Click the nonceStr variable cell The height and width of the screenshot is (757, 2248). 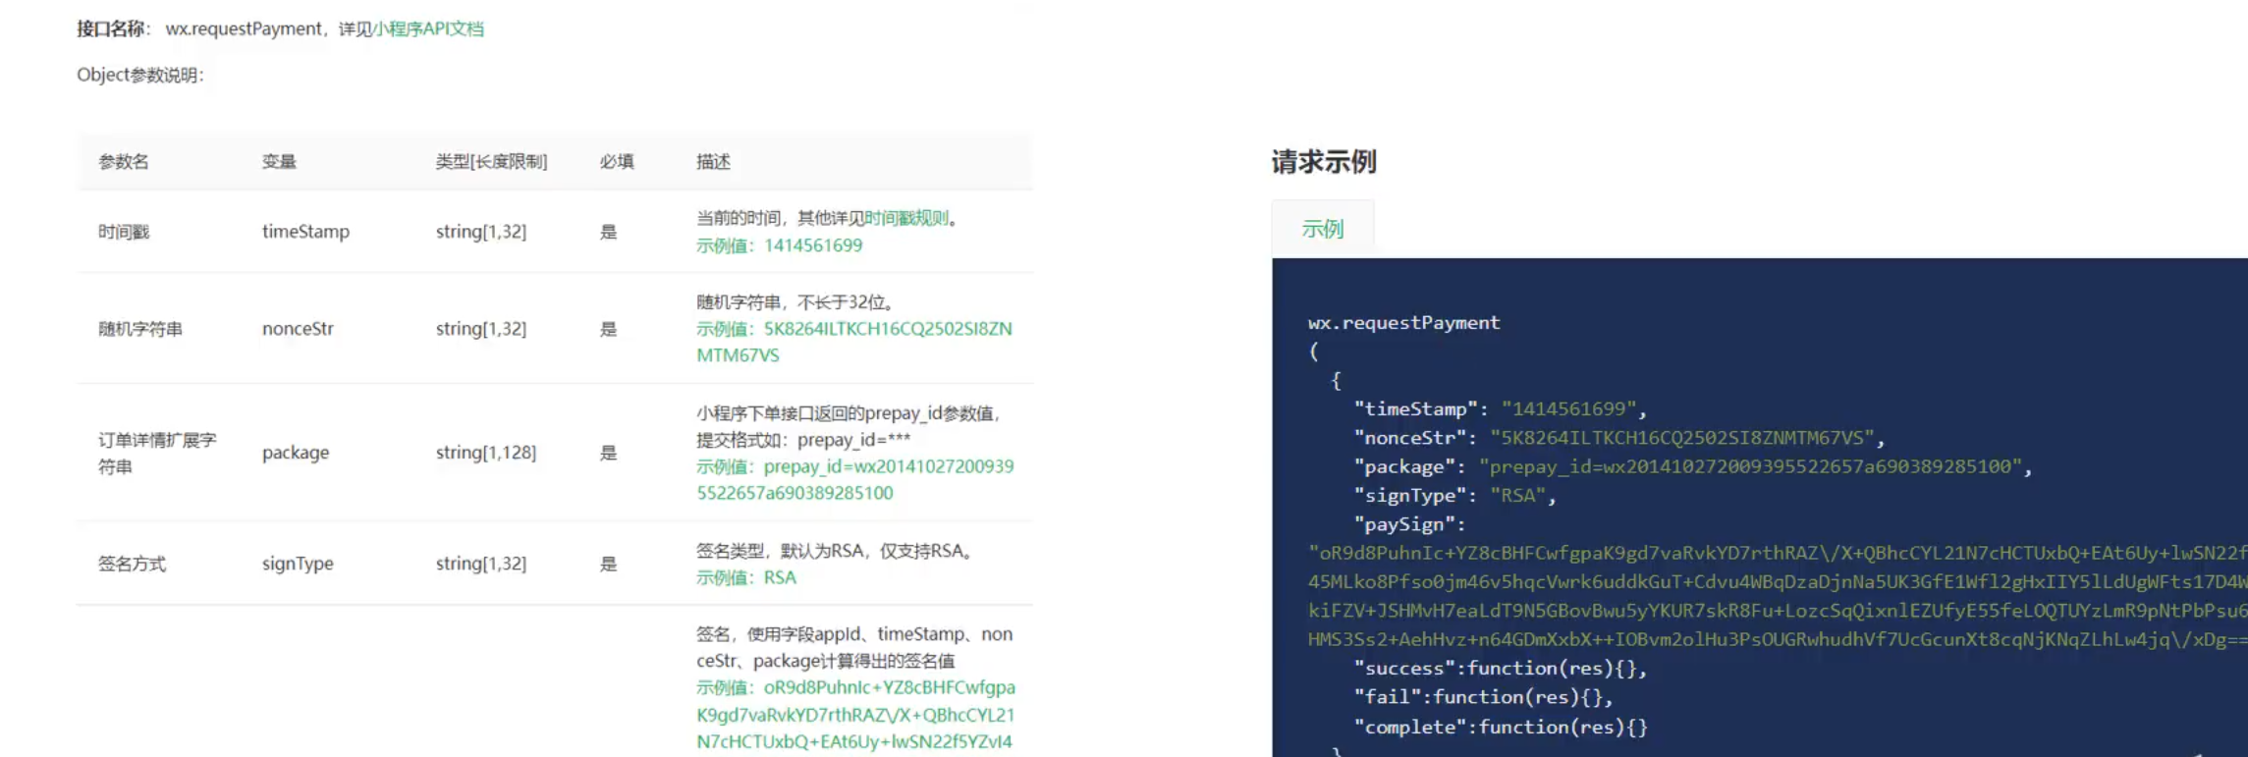[x=298, y=329]
